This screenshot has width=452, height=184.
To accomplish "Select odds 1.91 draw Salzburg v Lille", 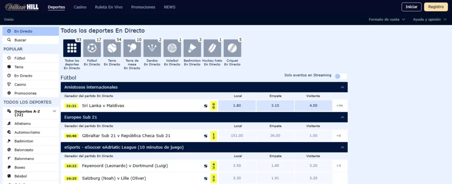I will (x=275, y=178).
